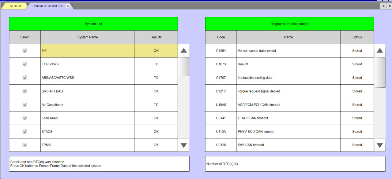Click the trouble codes scrollbar thumb
The height and width of the screenshot is (179, 392).
coord(380,73)
